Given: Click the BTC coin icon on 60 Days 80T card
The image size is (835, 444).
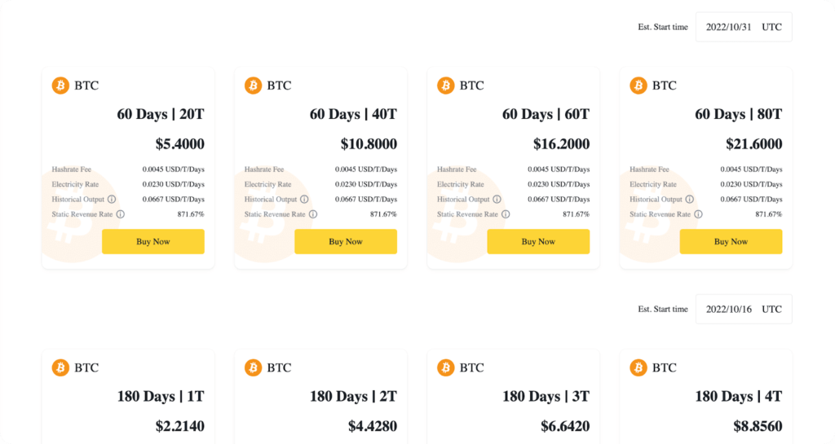Looking at the screenshot, I should (x=638, y=86).
